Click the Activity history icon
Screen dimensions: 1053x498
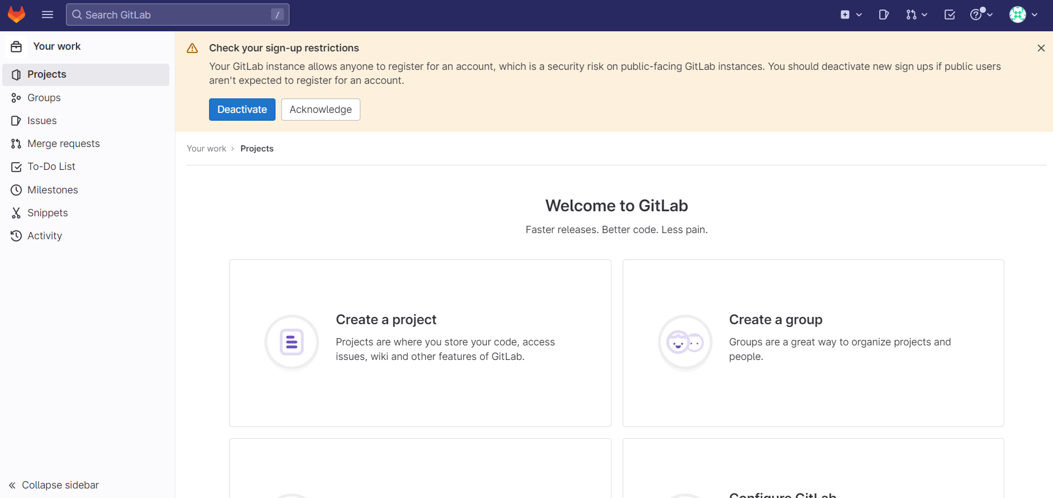(x=16, y=236)
